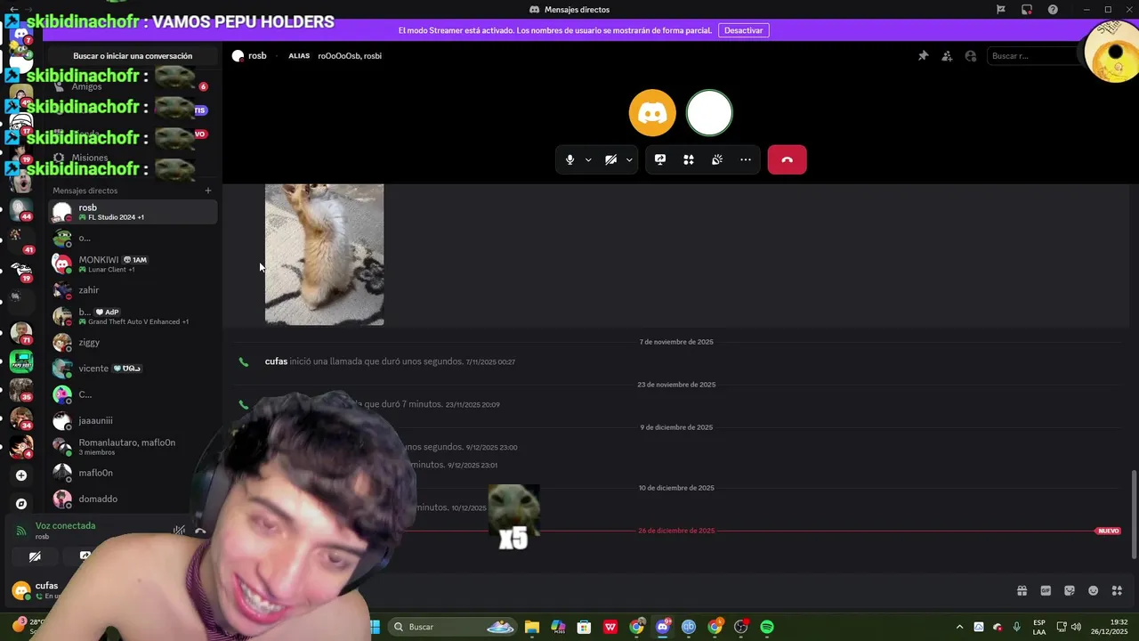This screenshot has width=1139, height=641.
Task: Open the green PAPU server icon
Action: click(x=21, y=362)
